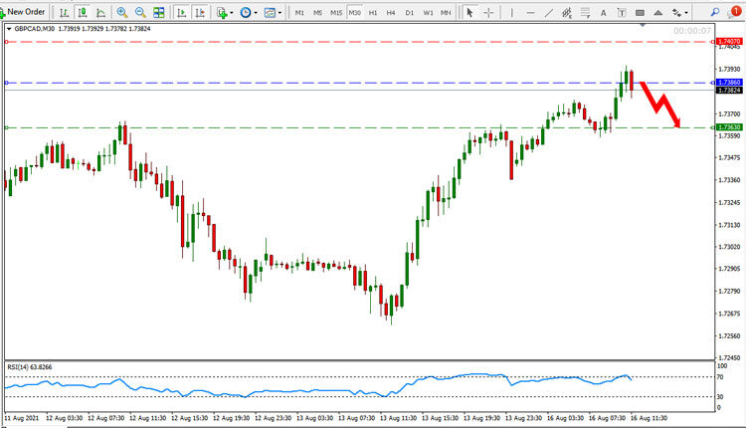Click the 13 Aug 11:30 date label
Screen dimensions: 746x428
pos(398,418)
